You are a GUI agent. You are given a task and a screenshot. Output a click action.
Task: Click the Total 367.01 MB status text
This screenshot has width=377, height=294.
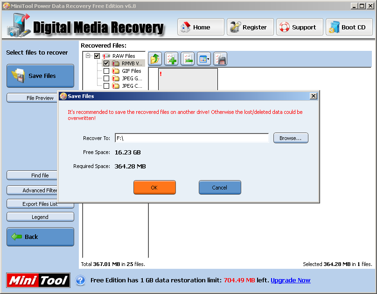pos(113,264)
